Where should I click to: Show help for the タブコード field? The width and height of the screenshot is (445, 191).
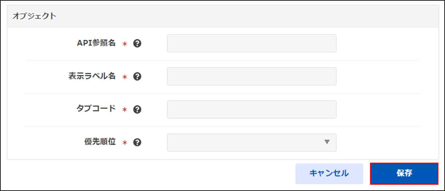(137, 109)
